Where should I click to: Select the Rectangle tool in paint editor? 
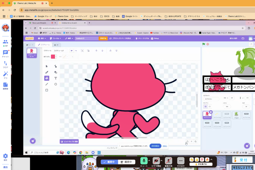pyautogui.click(x=47, y=90)
